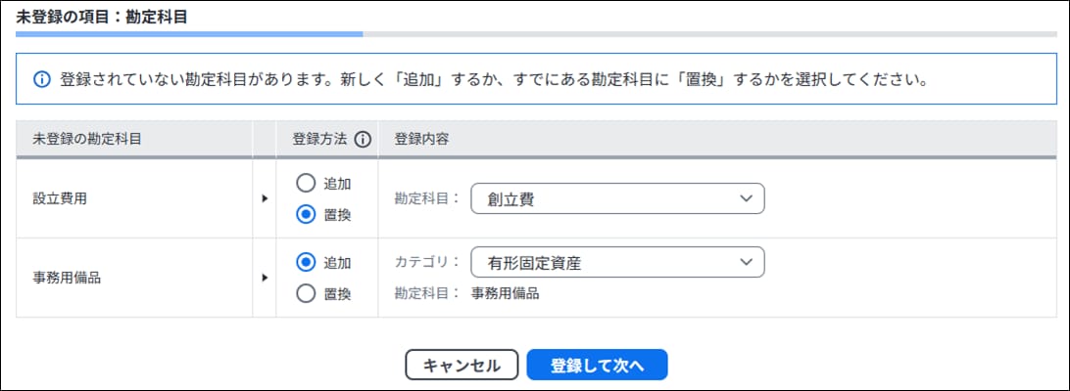Screen dimensions: 1070x391
Task: Select 置換 radio for 事務用備品
Action: point(307,293)
